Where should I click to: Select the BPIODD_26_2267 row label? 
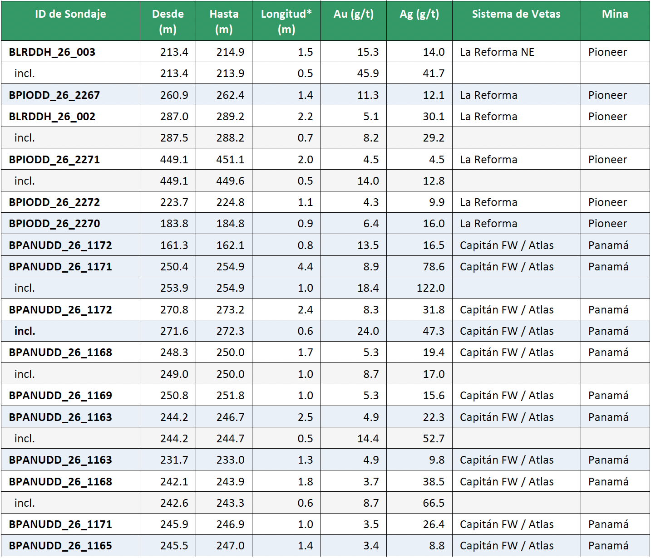pos(70,95)
